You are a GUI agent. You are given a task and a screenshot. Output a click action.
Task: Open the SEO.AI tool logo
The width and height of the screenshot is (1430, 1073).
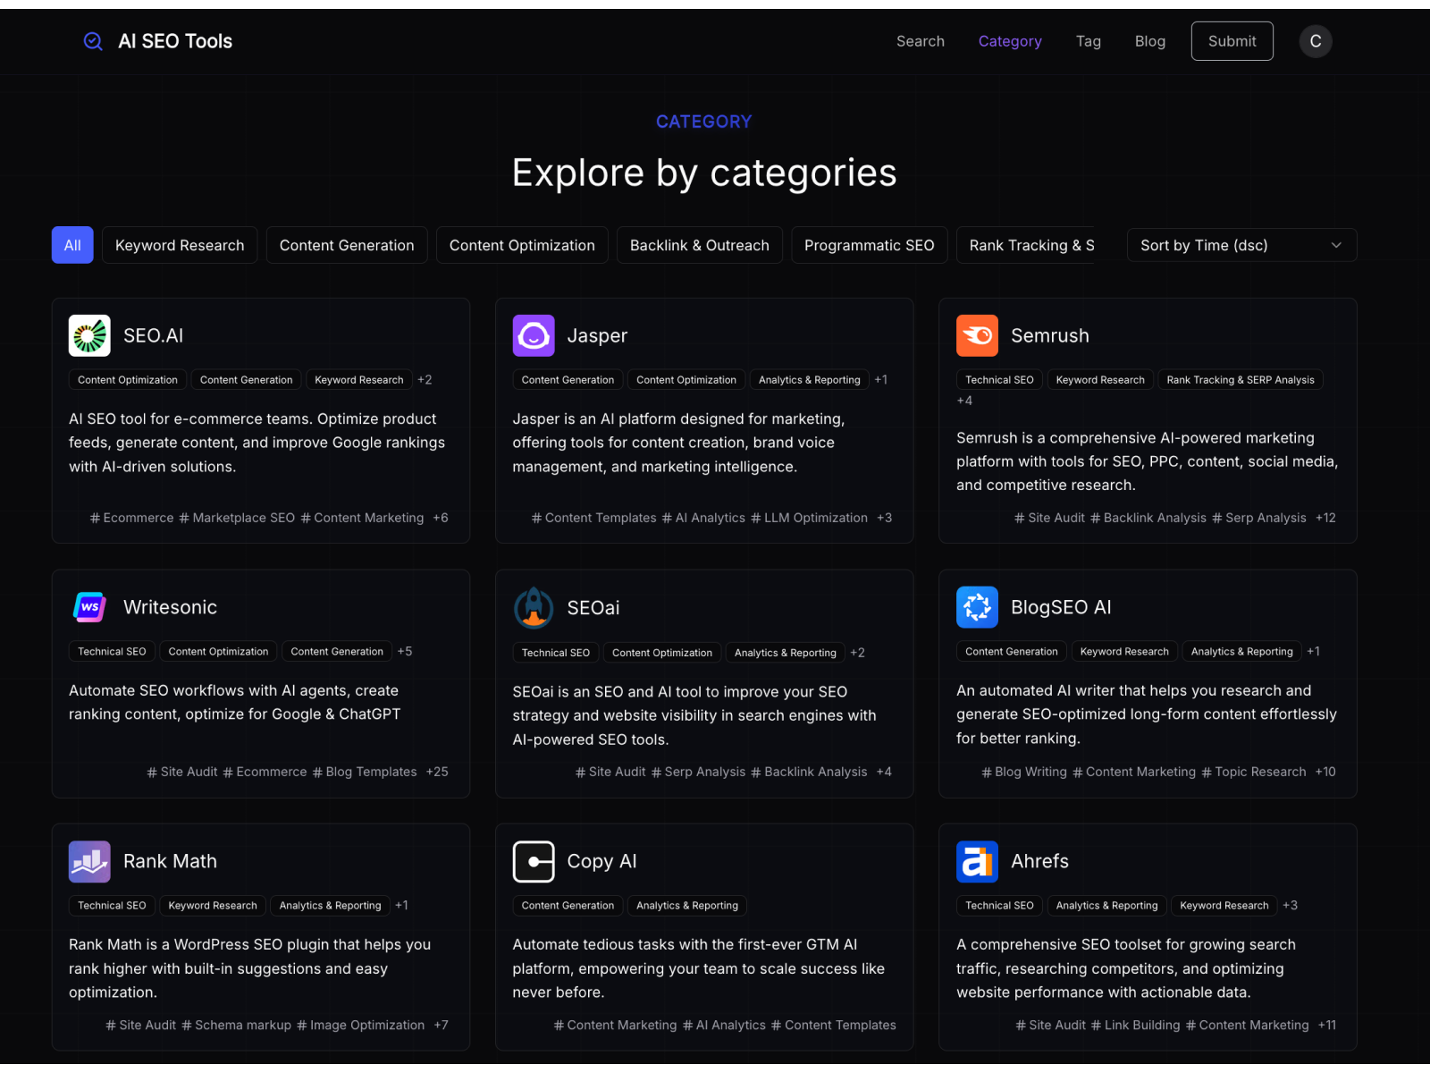click(89, 335)
